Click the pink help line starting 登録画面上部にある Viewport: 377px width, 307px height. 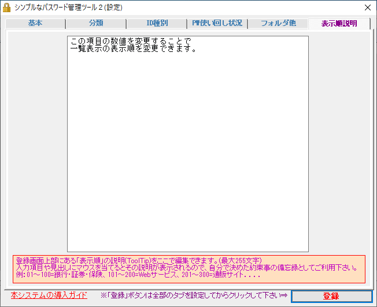139,261
